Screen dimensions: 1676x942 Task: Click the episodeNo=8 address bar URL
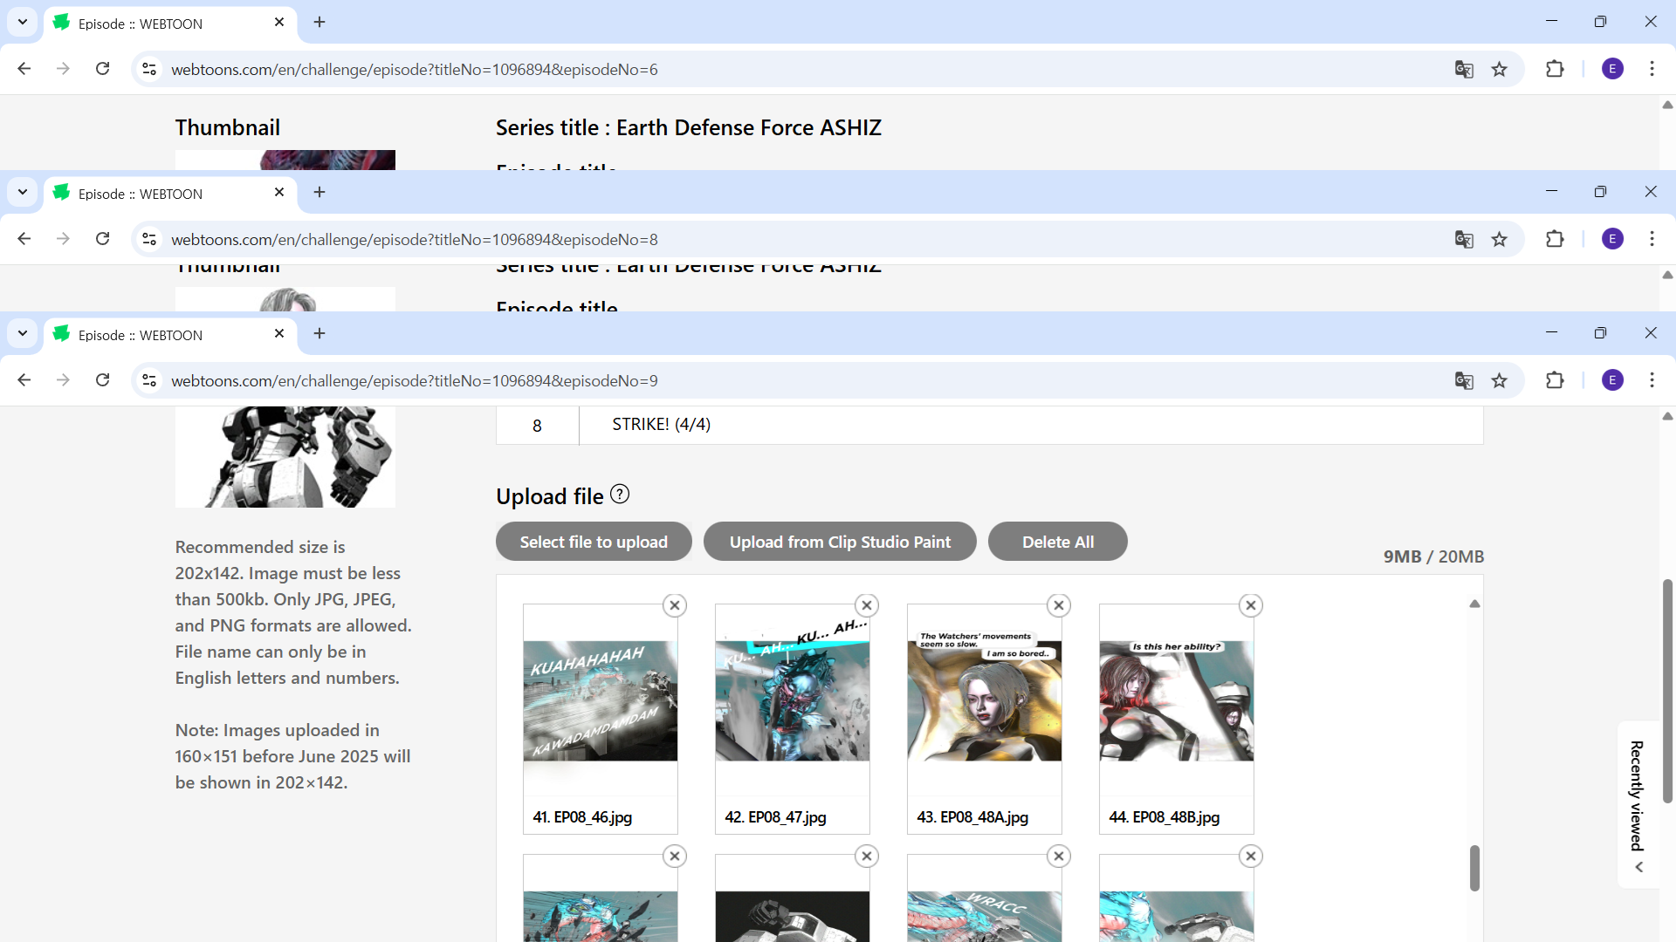tap(415, 239)
